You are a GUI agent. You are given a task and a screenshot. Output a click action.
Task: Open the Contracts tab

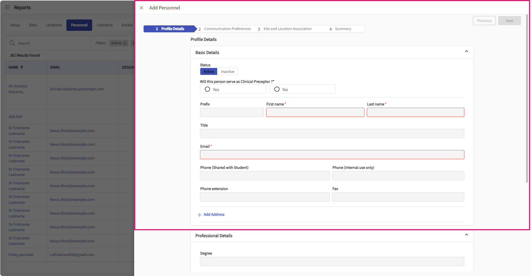coord(105,25)
